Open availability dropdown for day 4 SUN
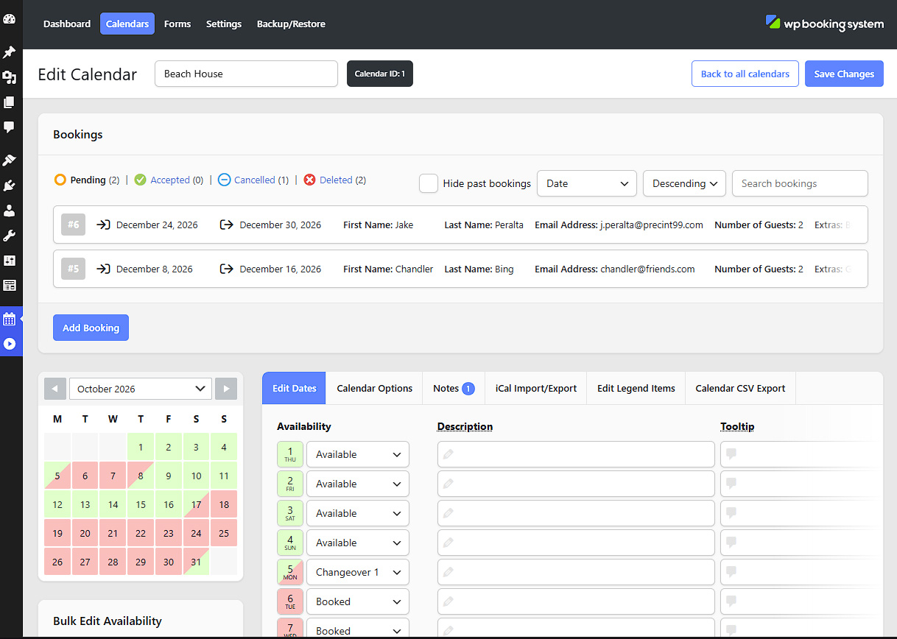The height and width of the screenshot is (639, 897). 358,543
